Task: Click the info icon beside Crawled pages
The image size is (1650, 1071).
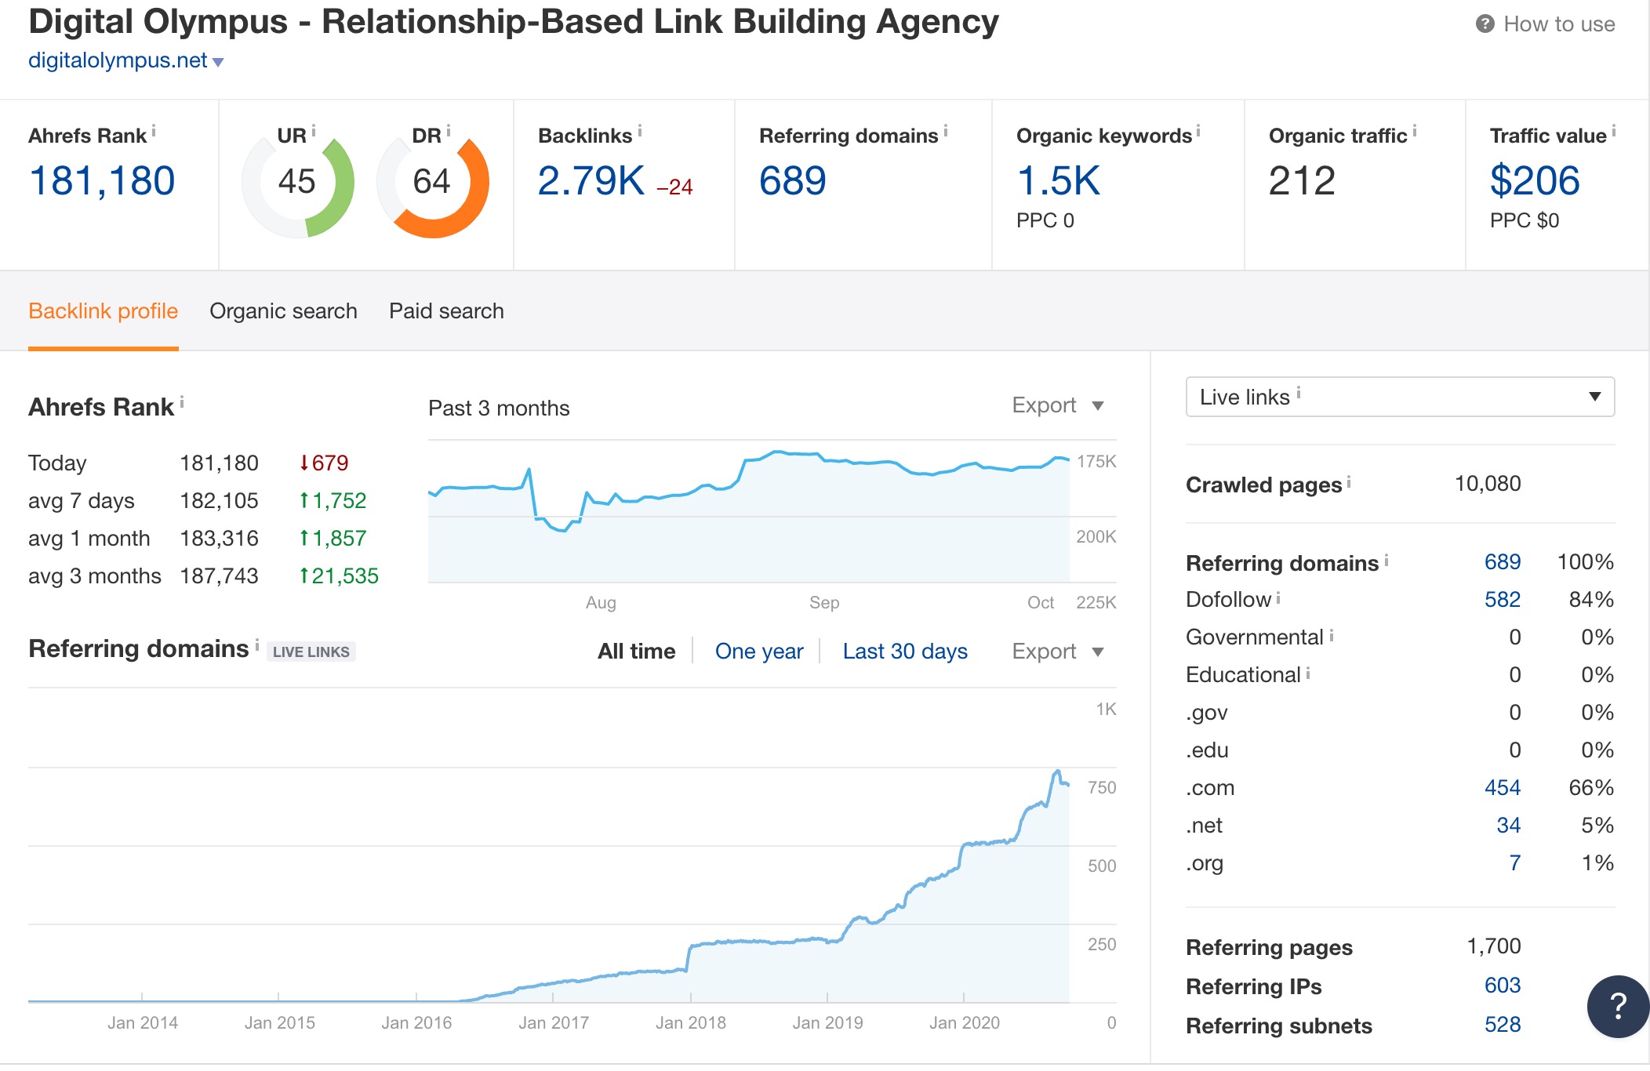Action: 1349,481
